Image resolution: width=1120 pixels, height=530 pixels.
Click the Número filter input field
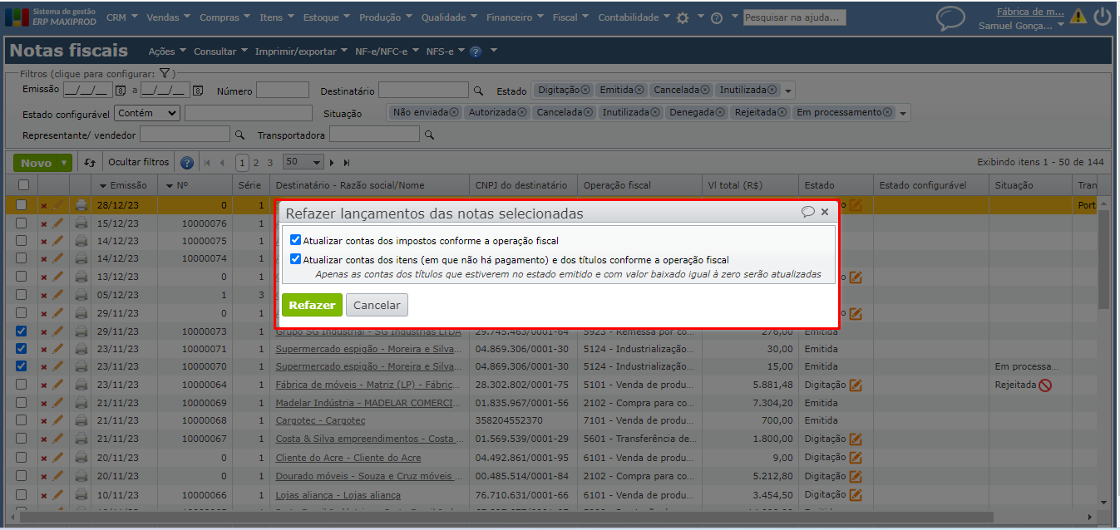click(x=283, y=90)
